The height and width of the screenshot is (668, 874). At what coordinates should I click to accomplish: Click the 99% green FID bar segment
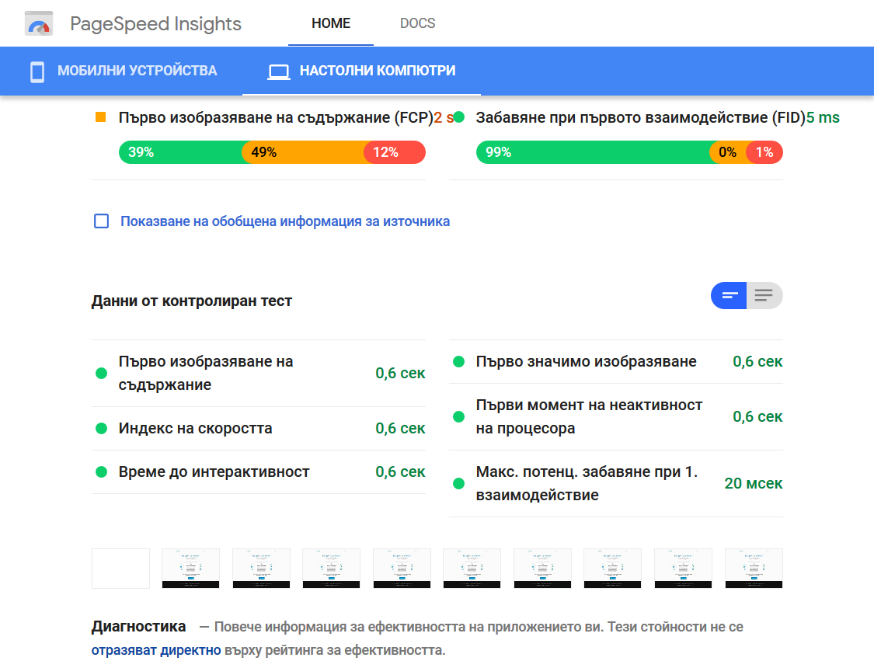592,152
